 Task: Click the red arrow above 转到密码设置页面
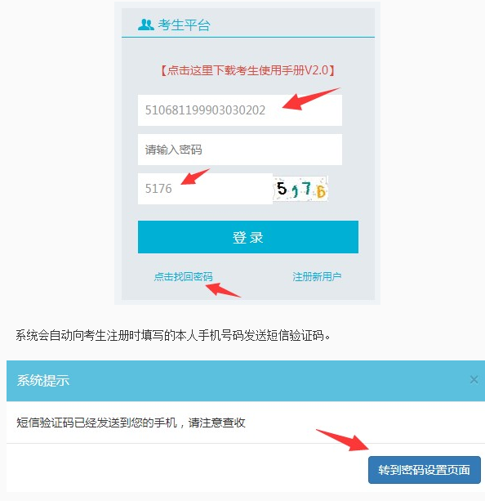[x=343, y=441]
